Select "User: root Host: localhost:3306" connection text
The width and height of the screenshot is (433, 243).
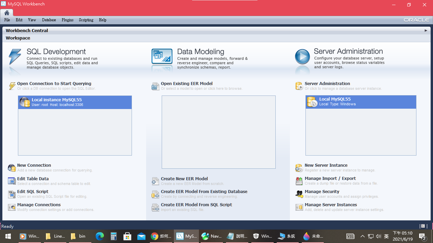click(58, 105)
